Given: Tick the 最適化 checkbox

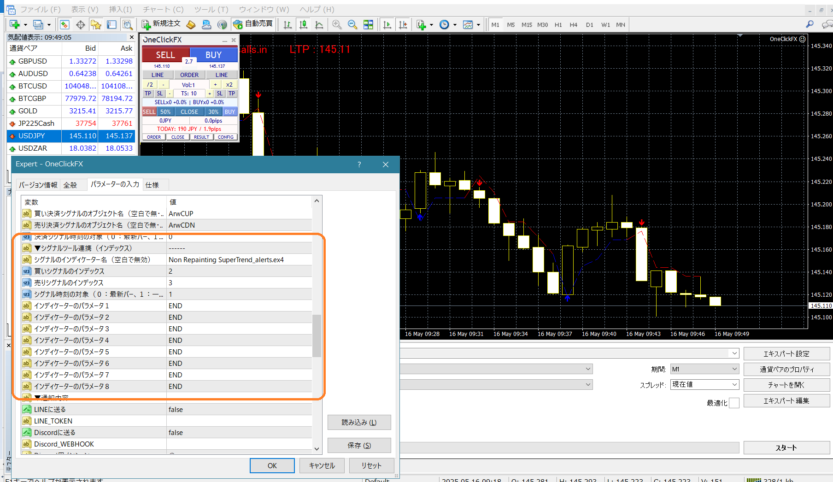Looking at the screenshot, I should (734, 403).
